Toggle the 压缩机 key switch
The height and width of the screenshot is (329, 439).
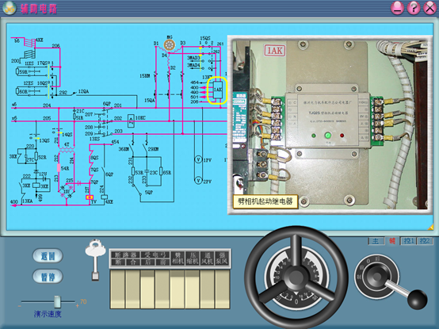click(x=193, y=289)
